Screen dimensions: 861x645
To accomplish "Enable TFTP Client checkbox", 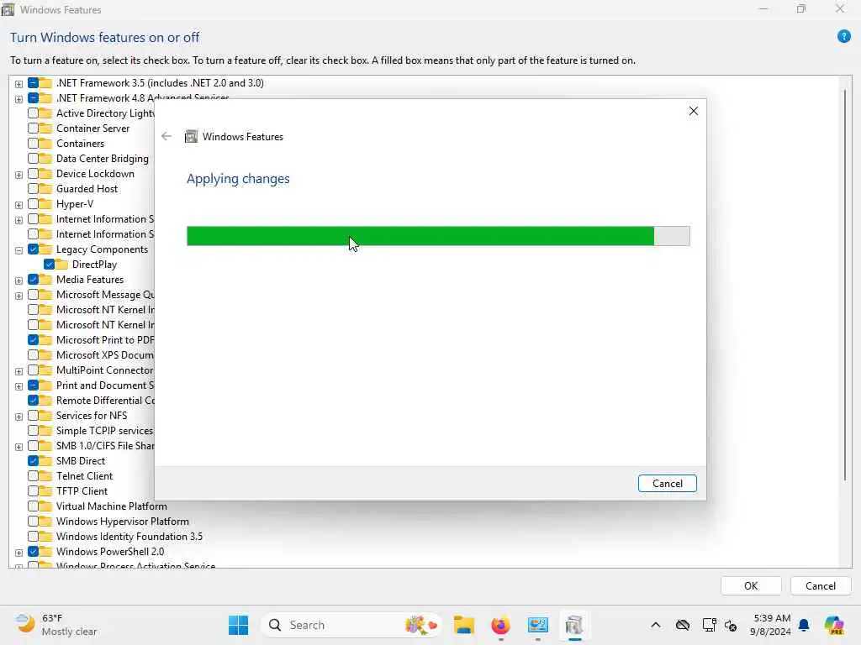I will (x=33, y=490).
